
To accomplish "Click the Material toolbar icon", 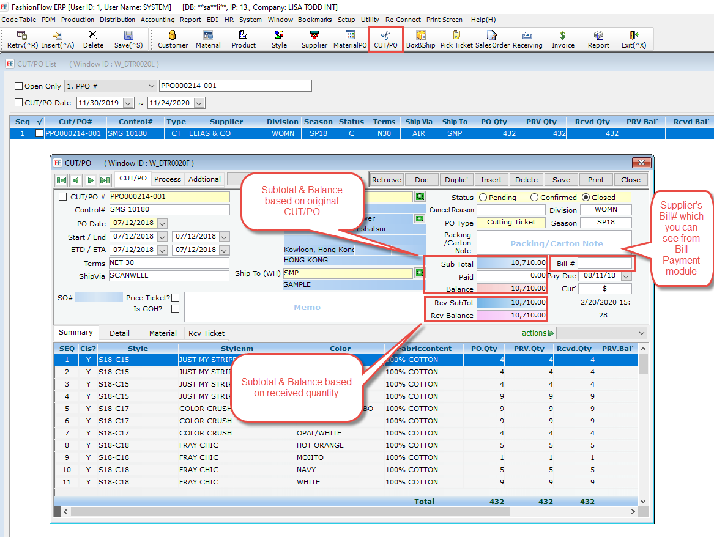I will tap(208, 39).
